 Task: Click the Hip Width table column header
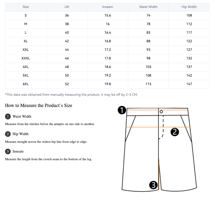point(189,7)
